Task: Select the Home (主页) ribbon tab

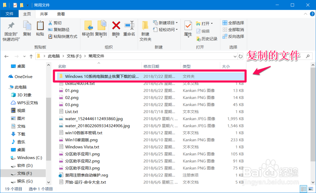Action: [27, 14]
